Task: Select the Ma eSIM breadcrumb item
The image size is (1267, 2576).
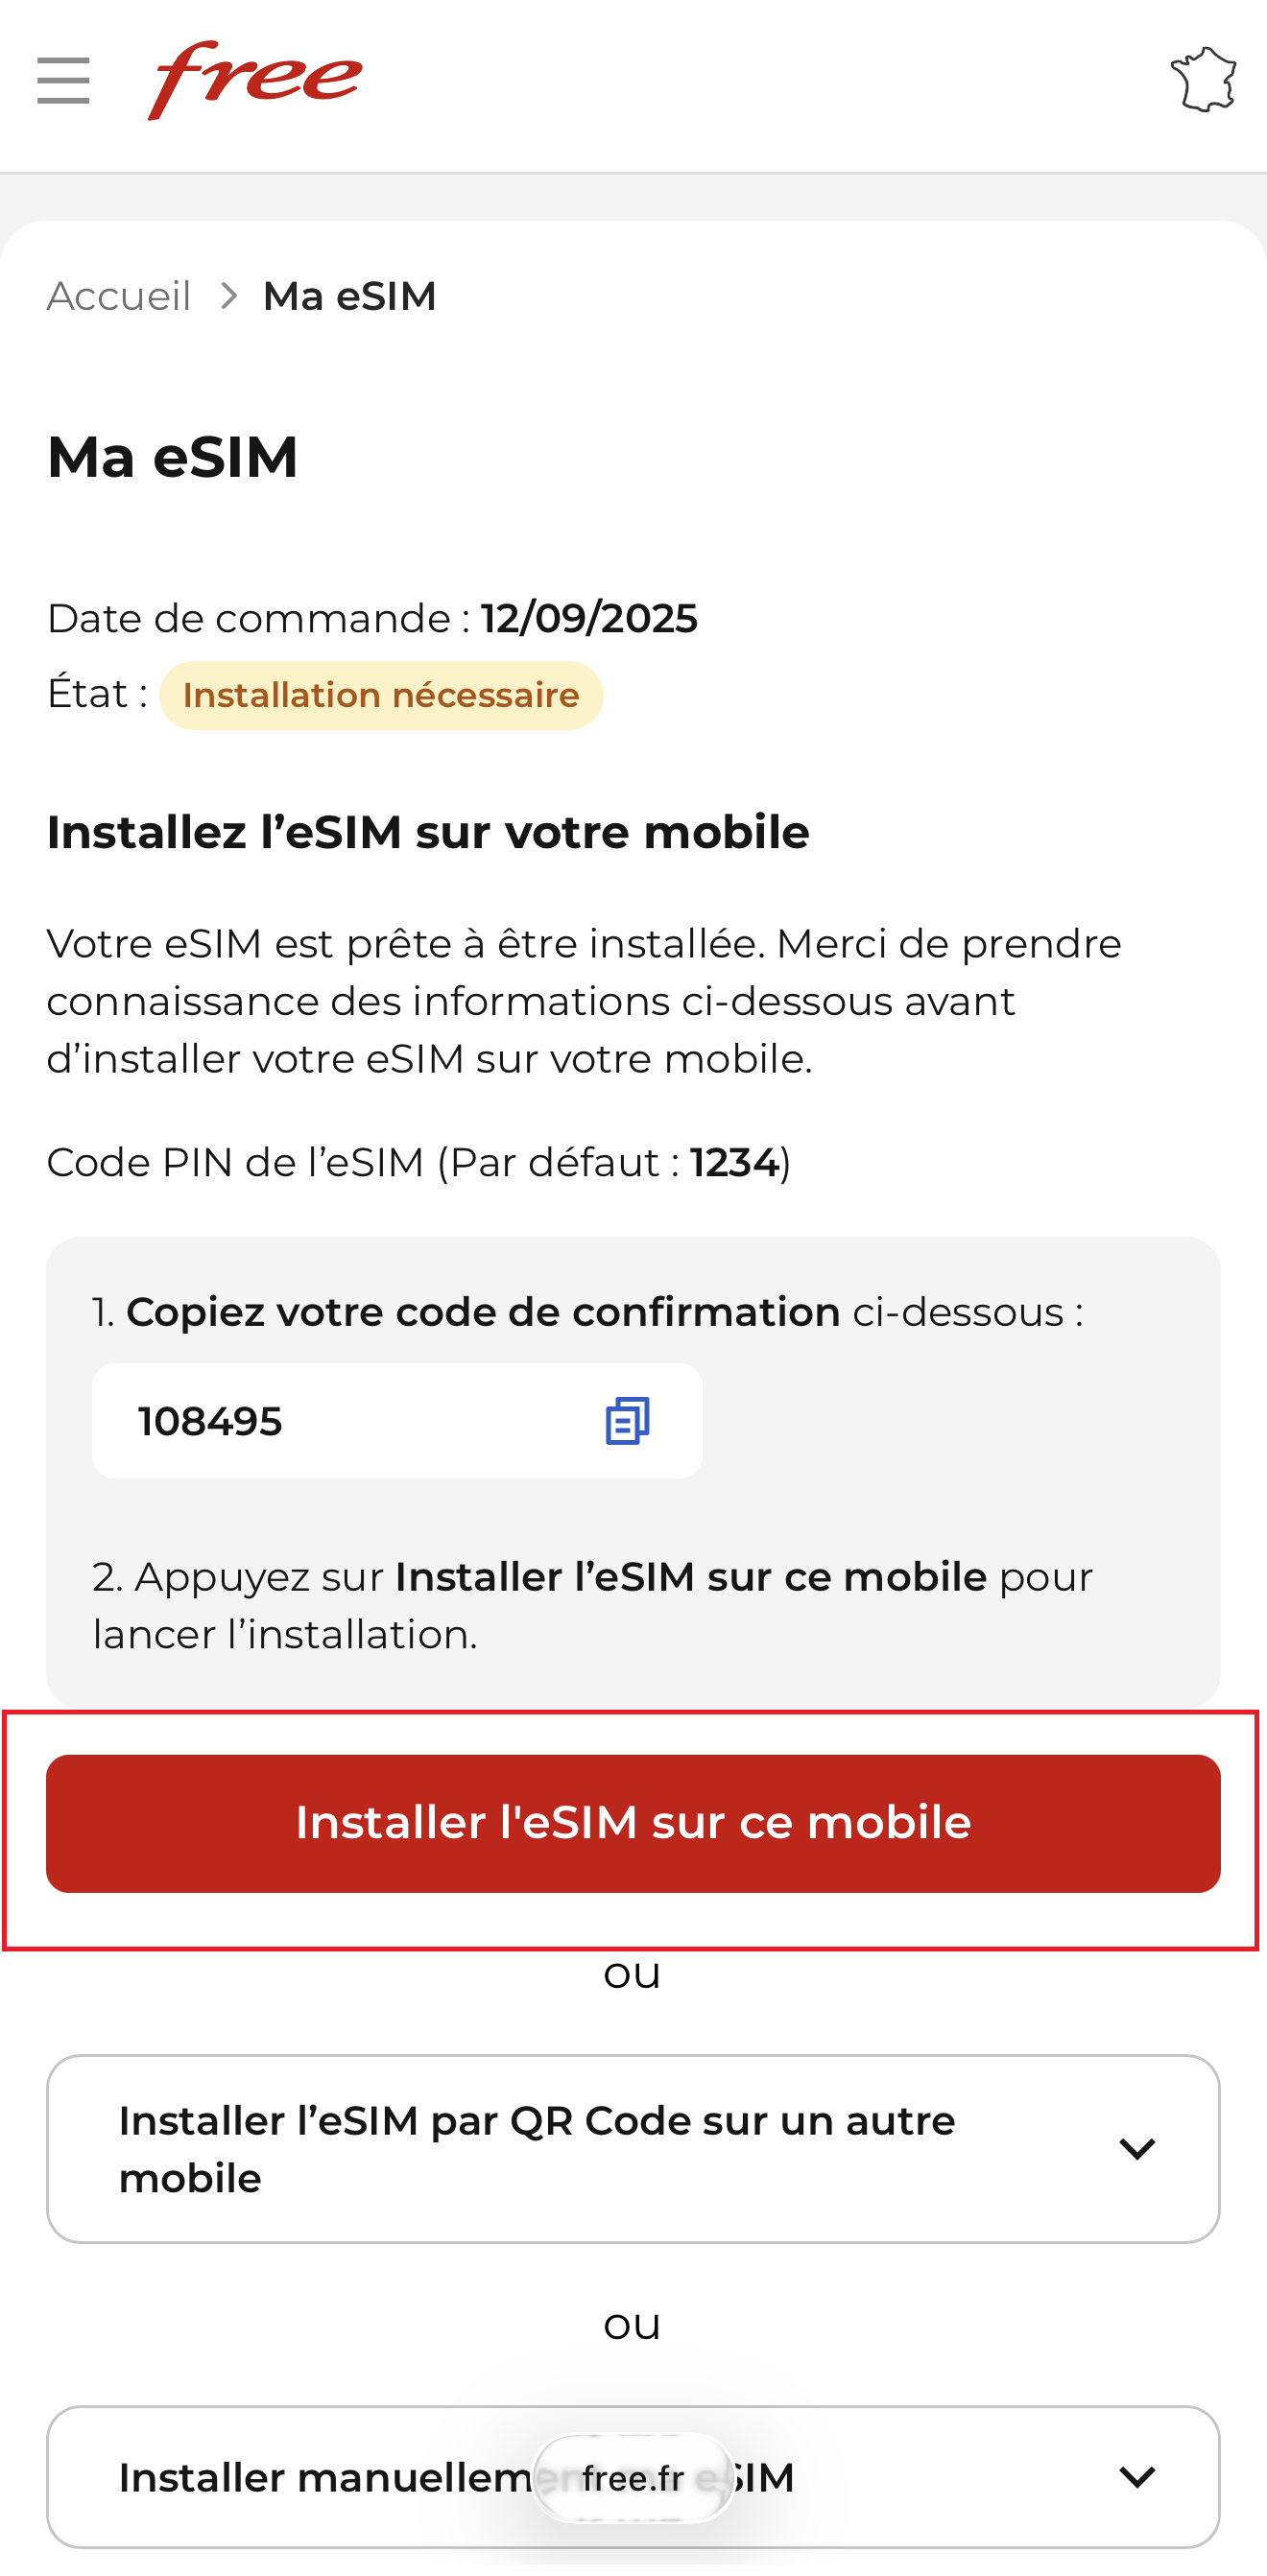Action: pos(349,296)
